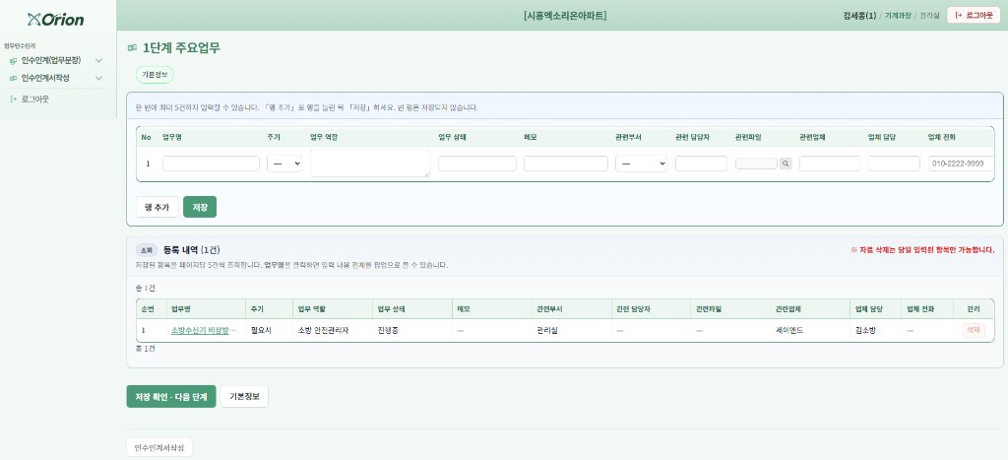1008x460 pixels.
Task: Click 저장 확인 · 다음 단계 button
Action: [171, 397]
